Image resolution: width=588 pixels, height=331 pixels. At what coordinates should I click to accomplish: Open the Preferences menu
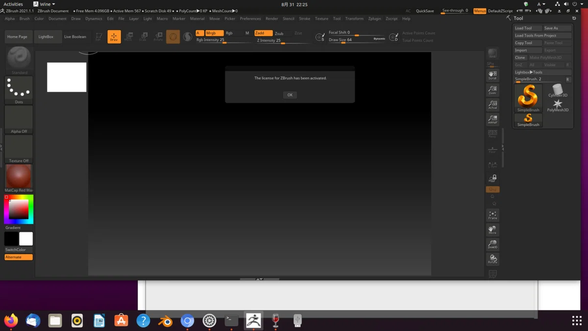[250, 19]
